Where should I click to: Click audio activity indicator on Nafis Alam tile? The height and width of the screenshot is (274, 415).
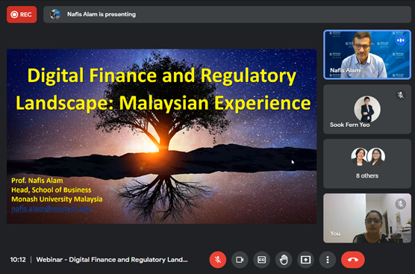click(x=401, y=40)
